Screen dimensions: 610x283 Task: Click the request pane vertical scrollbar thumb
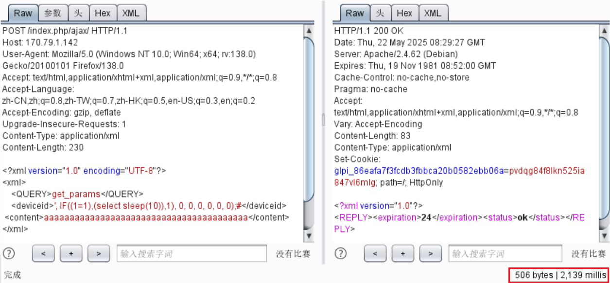(x=309, y=119)
